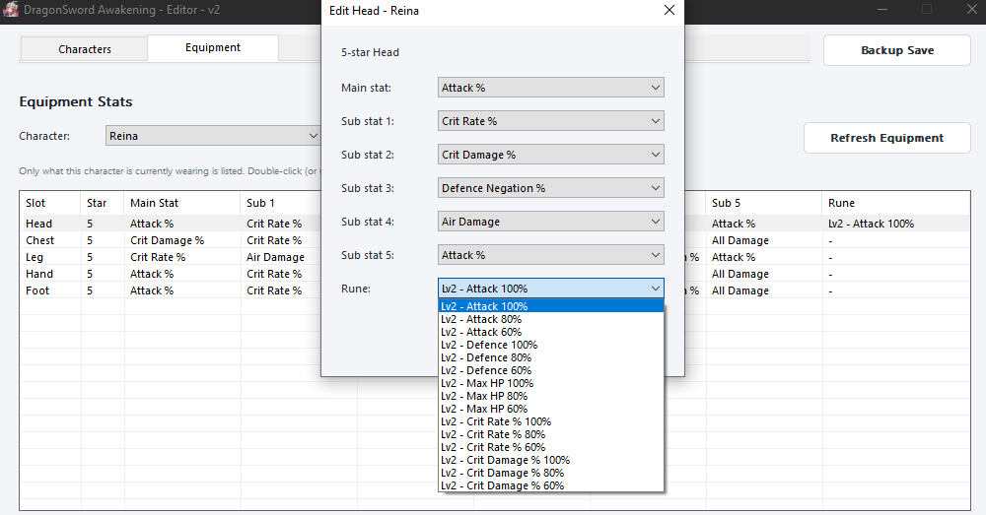The width and height of the screenshot is (986, 515).
Task: Click the Slot column header
Action: point(50,203)
